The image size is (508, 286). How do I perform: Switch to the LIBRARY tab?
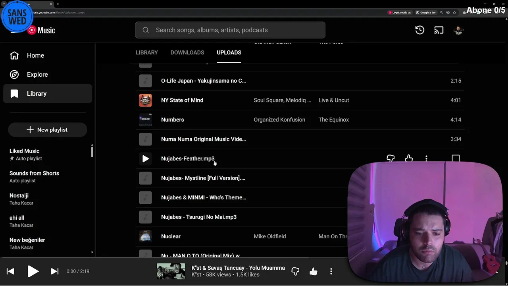point(147,52)
